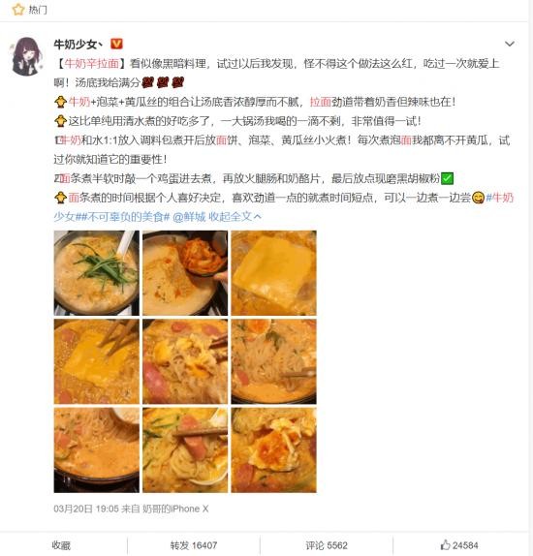The image size is (533, 556).
Task: Open post options chevron menu
Action: click(x=510, y=44)
